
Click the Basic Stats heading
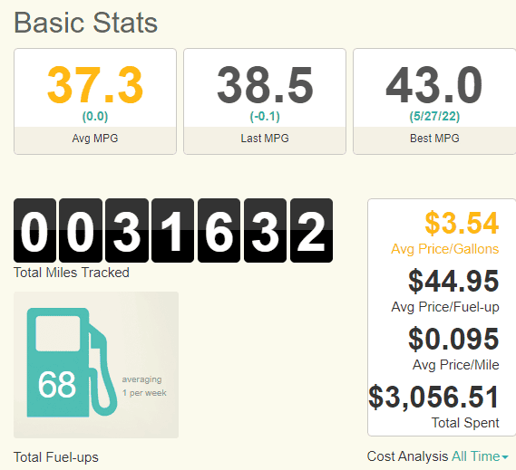[86, 23]
